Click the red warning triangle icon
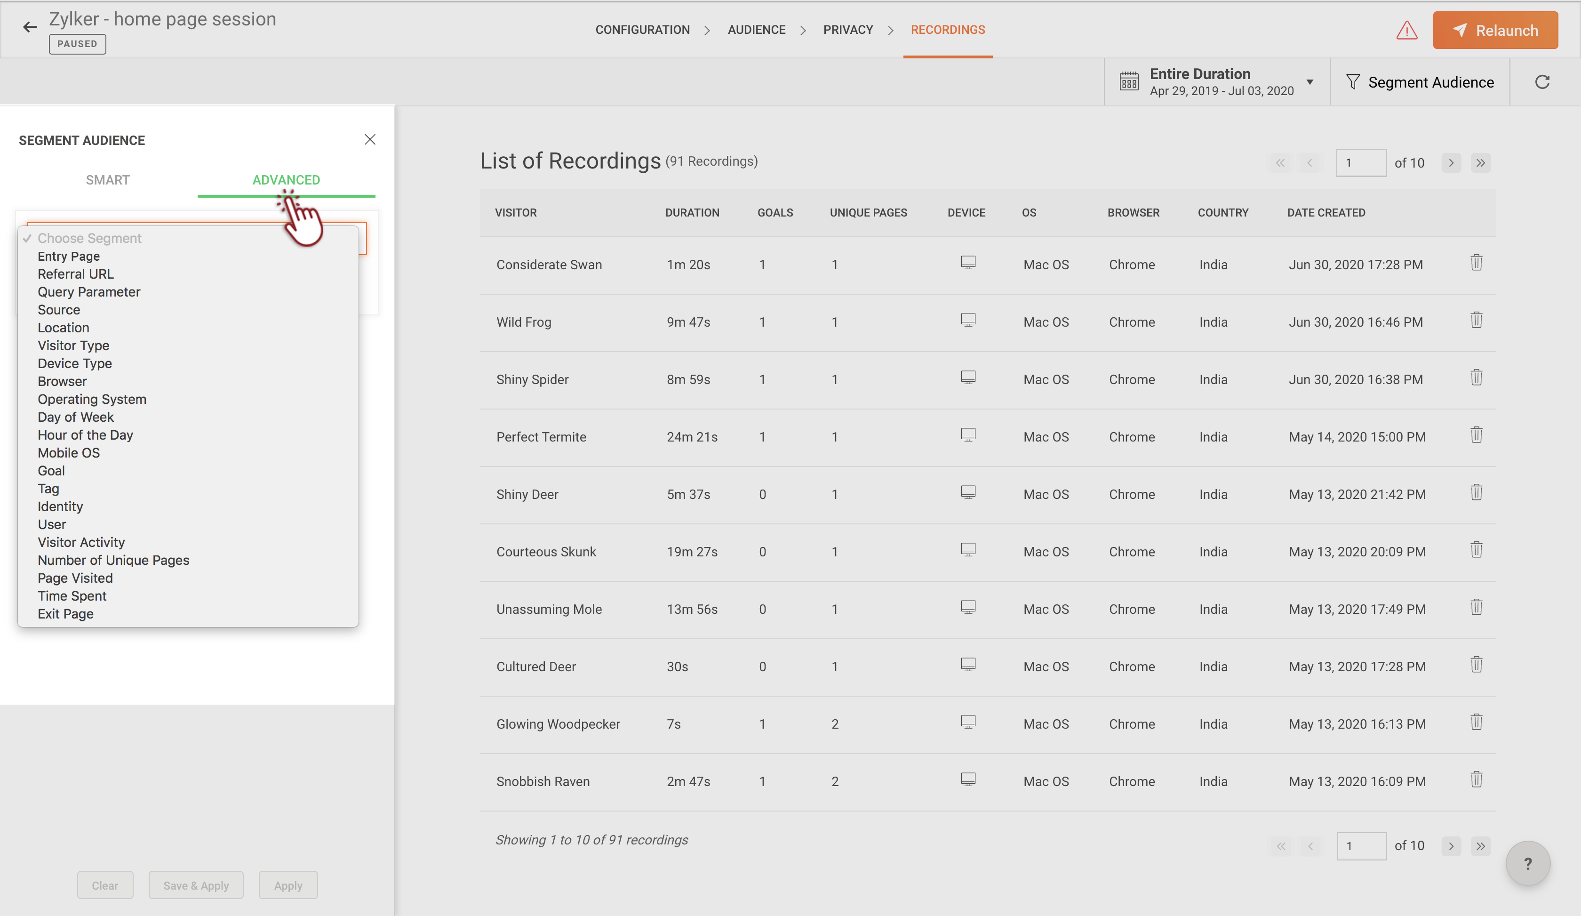The image size is (1581, 916). coord(1406,30)
